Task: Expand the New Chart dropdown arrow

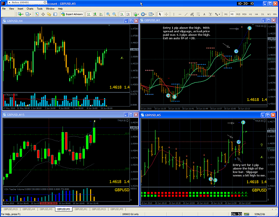Action: [23, 14]
